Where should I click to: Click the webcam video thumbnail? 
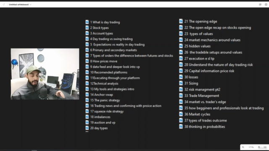coord(45,74)
